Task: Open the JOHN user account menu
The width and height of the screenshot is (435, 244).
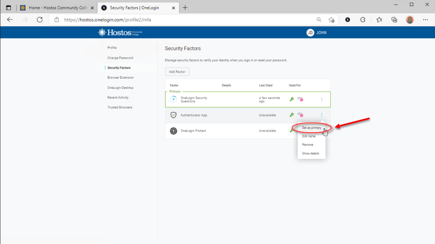Action: [316, 32]
